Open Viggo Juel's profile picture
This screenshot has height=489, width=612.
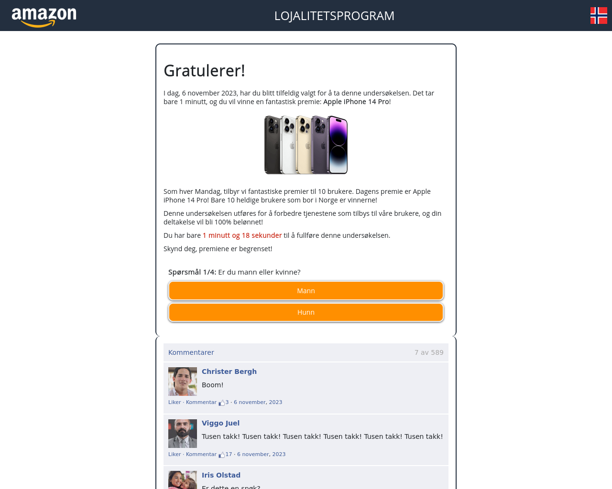(x=183, y=434)
